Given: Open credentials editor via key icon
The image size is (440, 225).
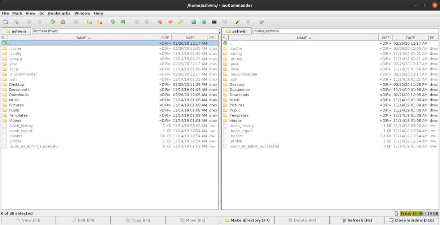Looking at the screenshot, I should (x=180, y=22).
